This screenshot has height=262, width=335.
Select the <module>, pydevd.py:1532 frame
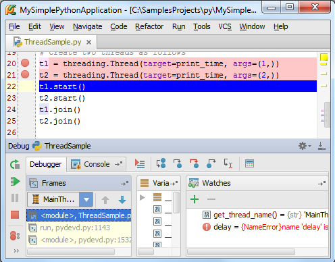coord(79,240)
